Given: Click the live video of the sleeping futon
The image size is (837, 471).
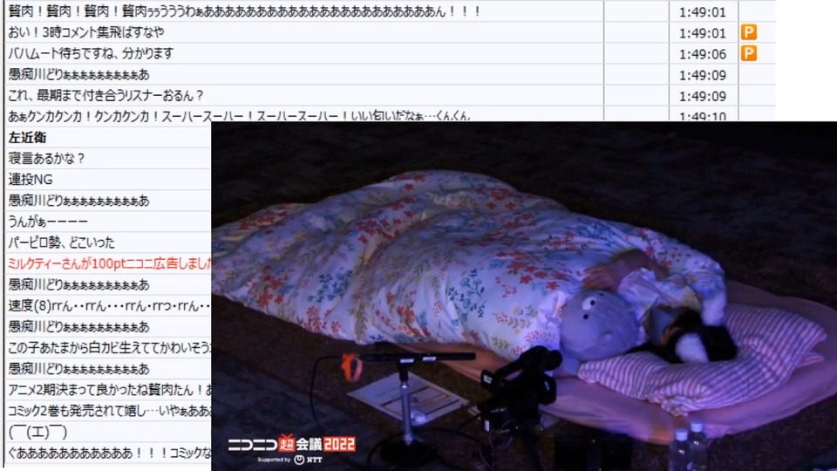Looking at the screenshot, I should (524, 297).
